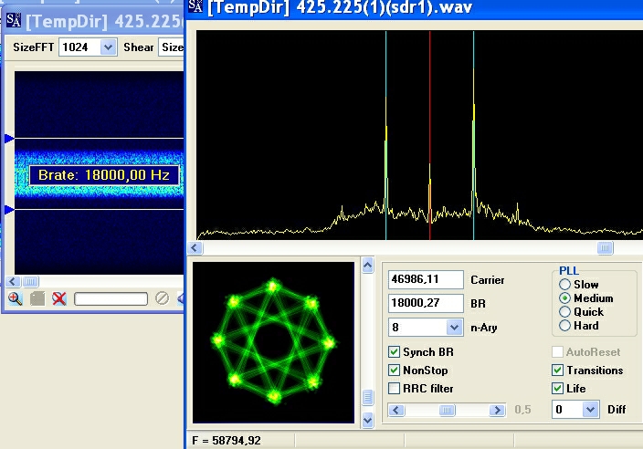The image size is (643, 449).
Task: Click the 0,5 slider value text
Action: pyautogui.click(x=522, y=410)
